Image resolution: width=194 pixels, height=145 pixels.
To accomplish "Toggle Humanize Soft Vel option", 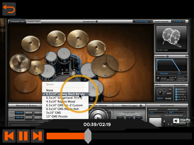I will pyautogui.click(x=176, y=99).
